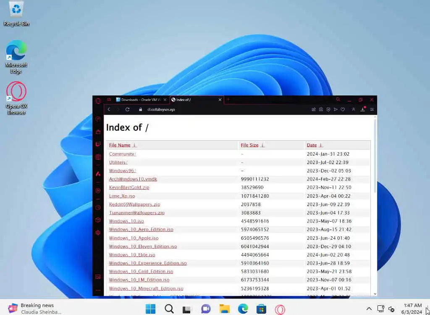Select the Opera GX Browser desktop shortcut
The height and width of the screenshot is (315, 430).
(x=16, y=98)
